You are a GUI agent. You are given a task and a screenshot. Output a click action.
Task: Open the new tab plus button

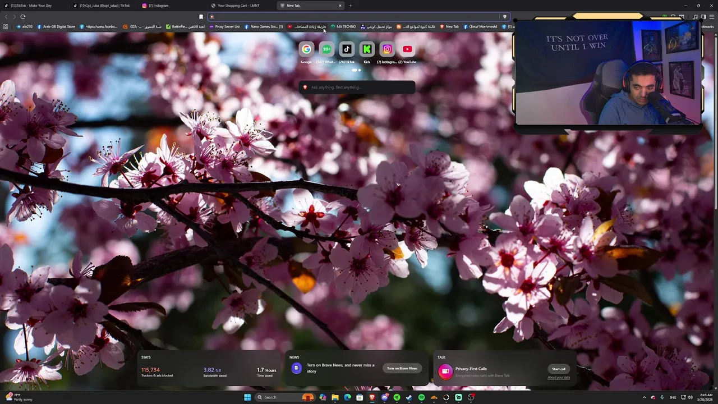tap(351, 6)
